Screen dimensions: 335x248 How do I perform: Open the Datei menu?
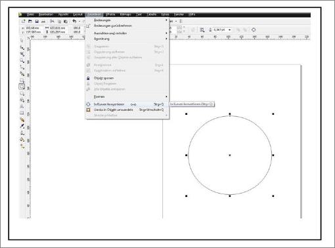[x=30, y=14]
